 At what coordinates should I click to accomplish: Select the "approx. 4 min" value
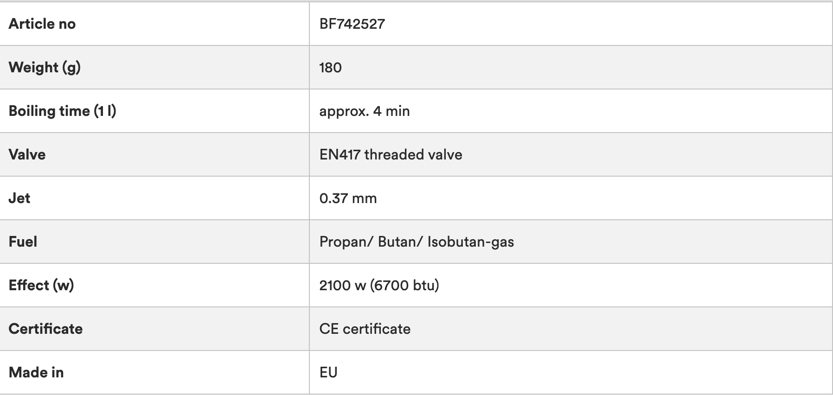click(364, 111)
